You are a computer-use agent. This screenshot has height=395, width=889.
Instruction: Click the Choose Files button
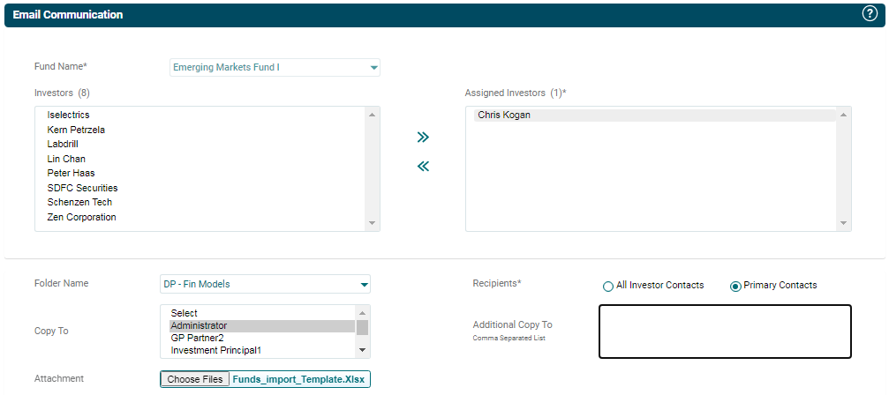(x=195, y=379)
